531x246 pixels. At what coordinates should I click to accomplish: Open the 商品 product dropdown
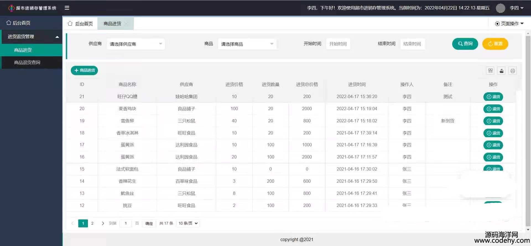point(247,44)
